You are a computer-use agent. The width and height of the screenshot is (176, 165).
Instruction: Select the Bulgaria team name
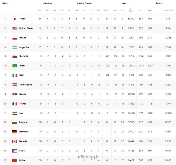coord(24,122)
